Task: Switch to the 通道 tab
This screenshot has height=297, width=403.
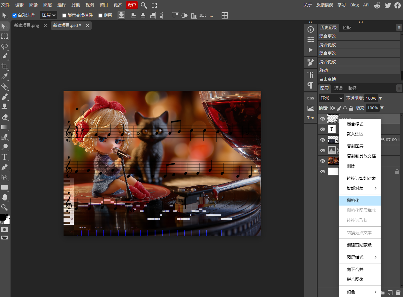Action: pyautogui.click(x=338, y=88)
